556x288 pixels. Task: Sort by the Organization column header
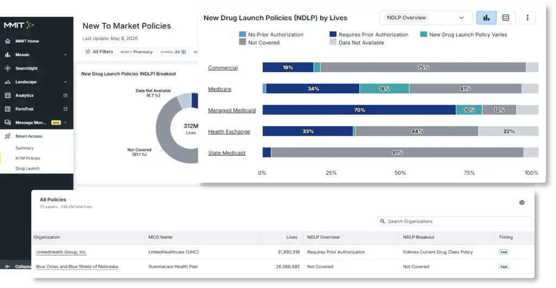pyautogui.click(x=47, y=238)
